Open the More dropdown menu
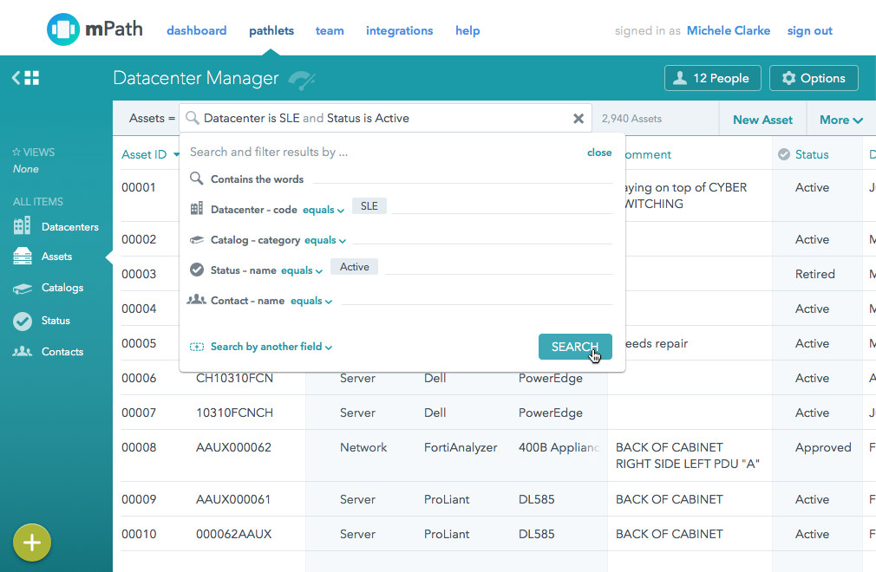 (x=840, y=120)
